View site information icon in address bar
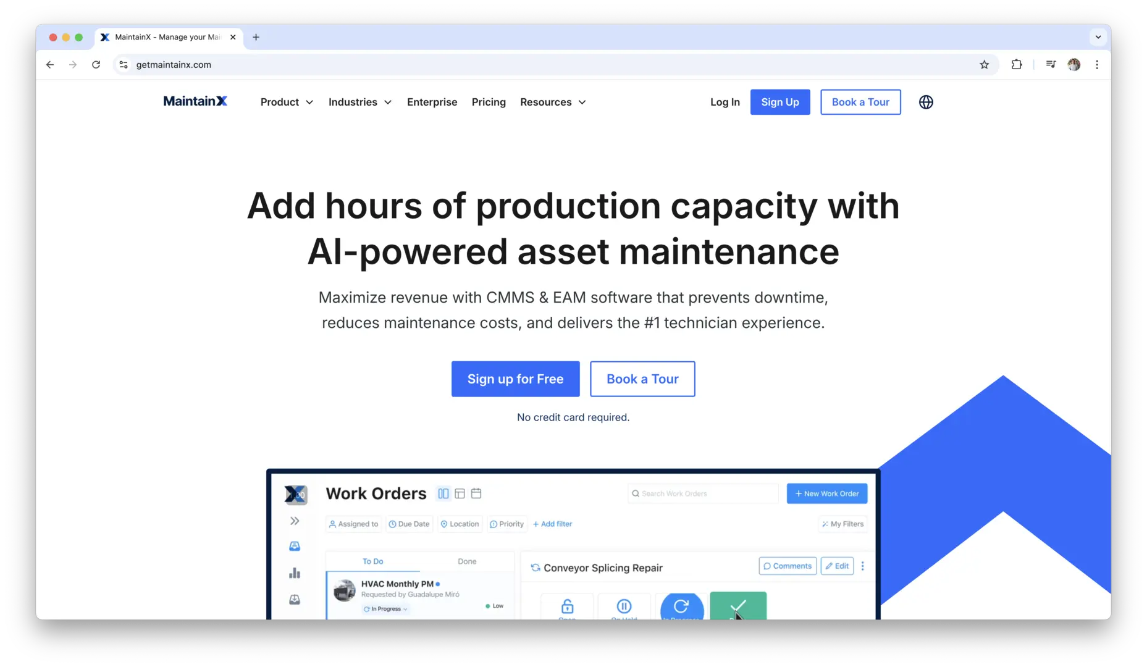This screenshot has width=1147, height=667. pyautogui.click(x=124, y=64)
